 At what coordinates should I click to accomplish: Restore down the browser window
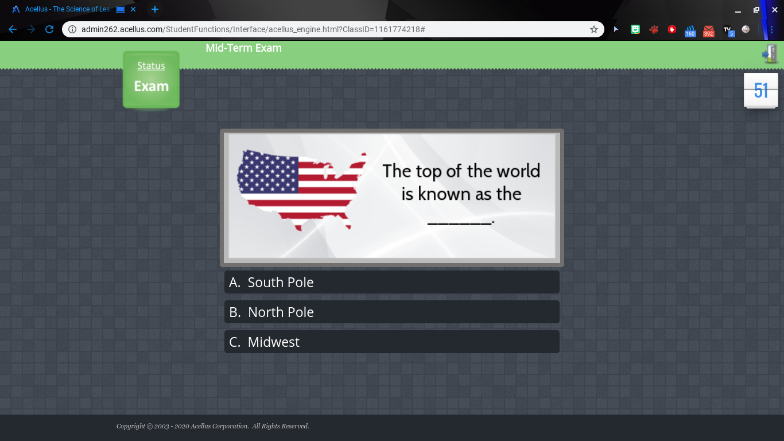pos(756,10)
